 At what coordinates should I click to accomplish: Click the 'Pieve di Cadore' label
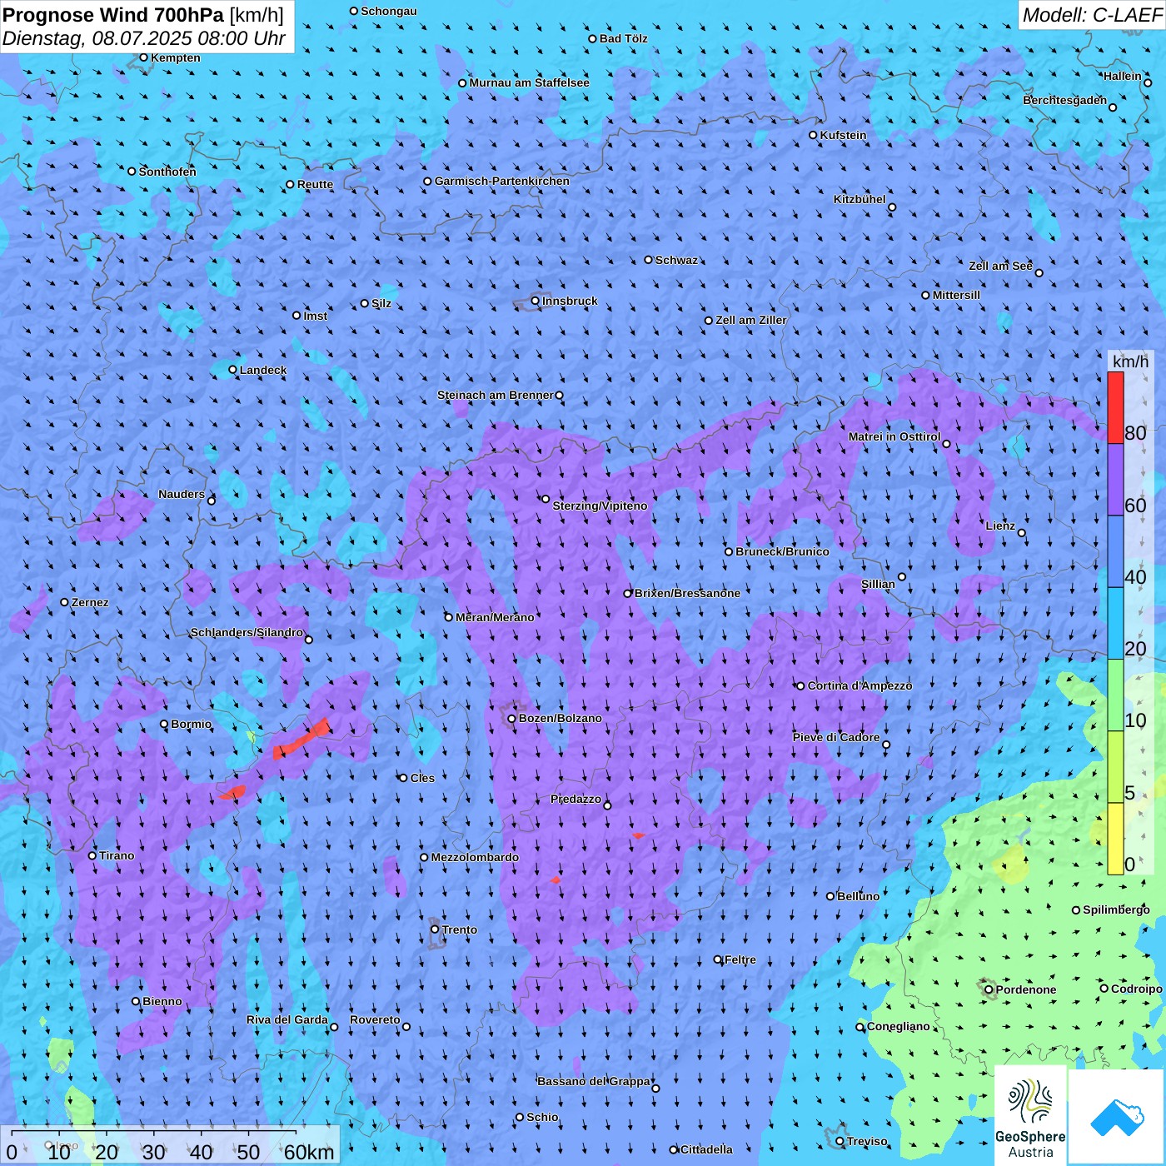pos(836,737)
